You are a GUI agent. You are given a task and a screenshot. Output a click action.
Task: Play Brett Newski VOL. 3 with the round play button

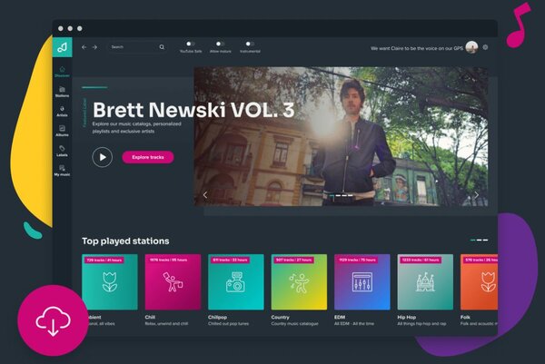pyautogui.click(x=102, y=157)
